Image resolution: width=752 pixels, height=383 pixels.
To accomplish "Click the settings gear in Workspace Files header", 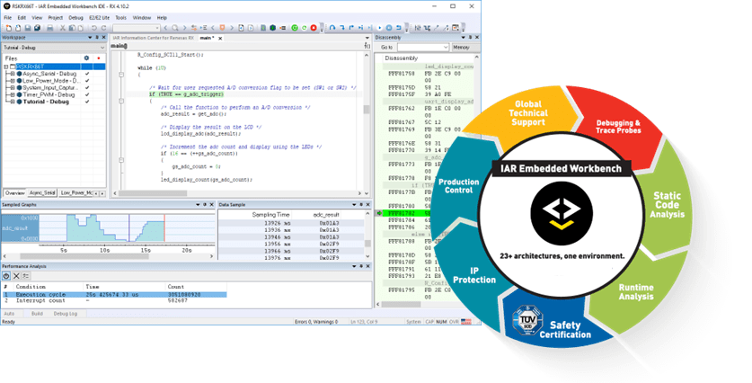I will [x=86, y=58].
